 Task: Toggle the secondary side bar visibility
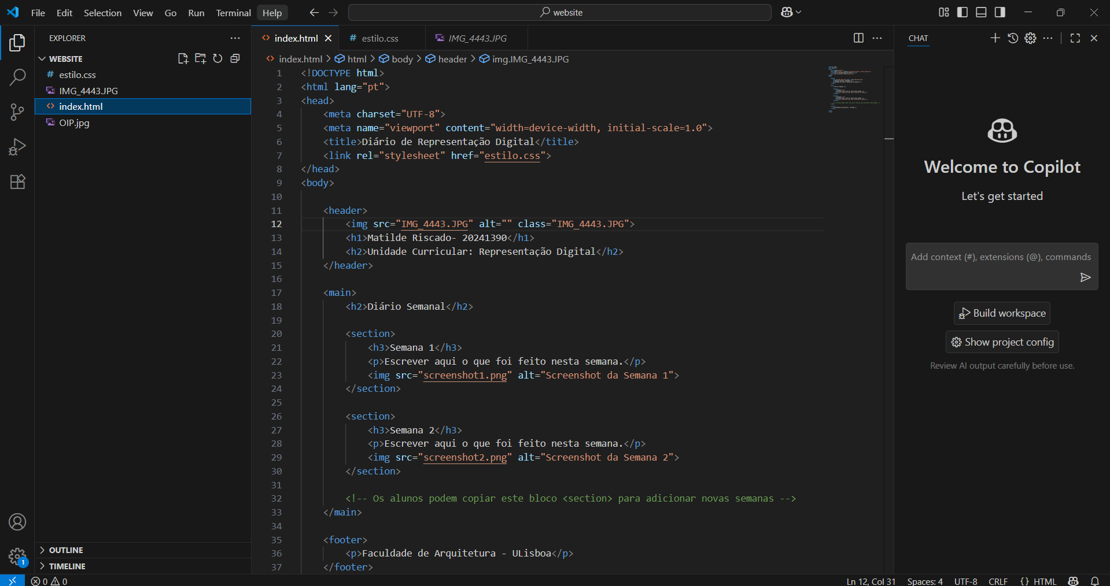click(1000, 12)
